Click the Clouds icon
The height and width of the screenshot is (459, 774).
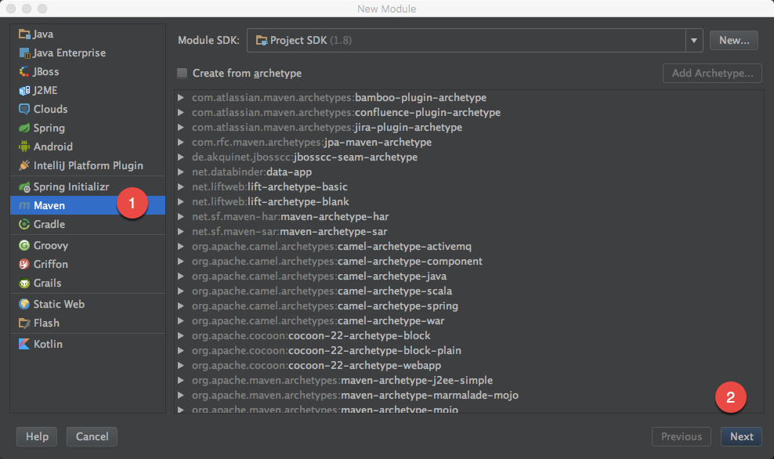[x=24, y=109]
